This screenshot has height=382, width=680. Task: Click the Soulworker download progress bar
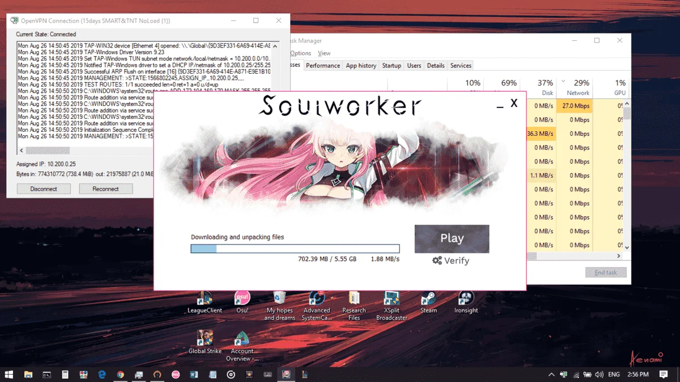[x=295, y=248]
